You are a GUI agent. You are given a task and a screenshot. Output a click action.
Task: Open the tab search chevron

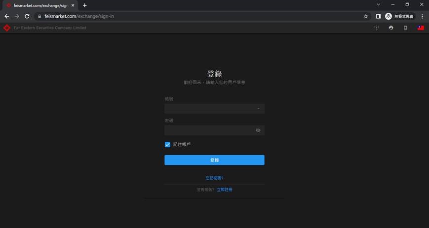click(378, 4)
